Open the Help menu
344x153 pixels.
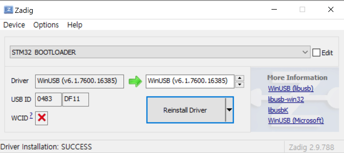(75, 25)
